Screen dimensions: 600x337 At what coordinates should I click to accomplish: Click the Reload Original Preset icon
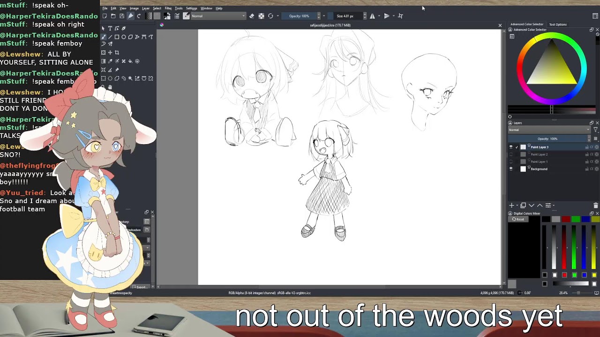(270, 16)
